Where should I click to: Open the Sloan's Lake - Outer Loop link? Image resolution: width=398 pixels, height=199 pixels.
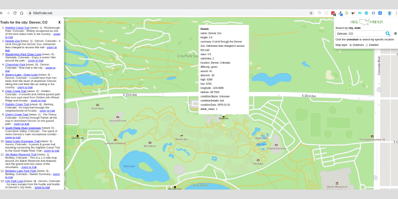pos(21,75)
